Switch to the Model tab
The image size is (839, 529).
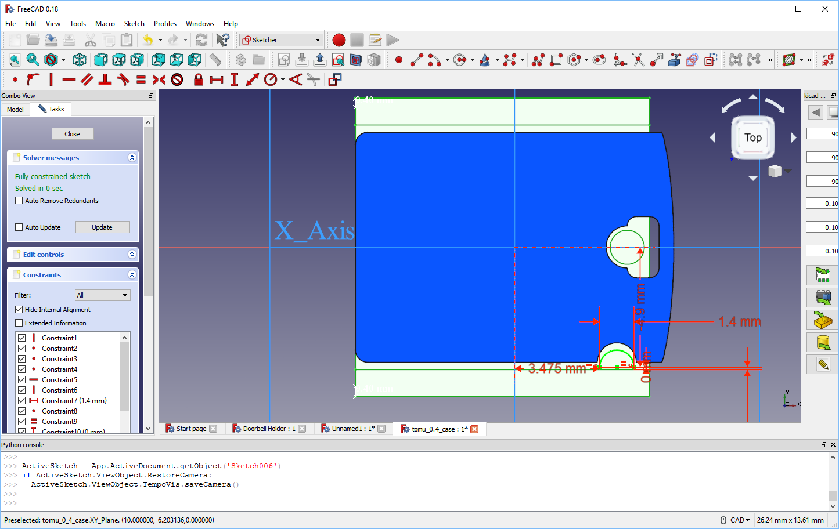(15, 109)
